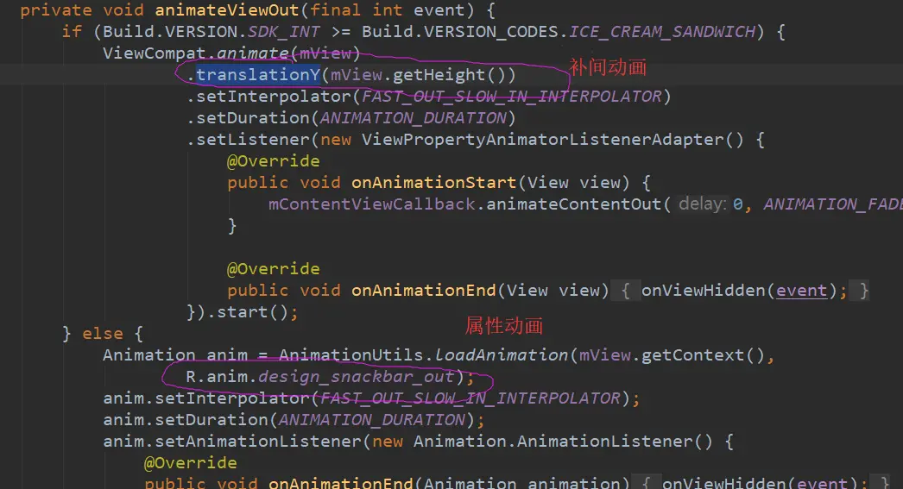Click the animateContentOut method call

click(573, 204)
